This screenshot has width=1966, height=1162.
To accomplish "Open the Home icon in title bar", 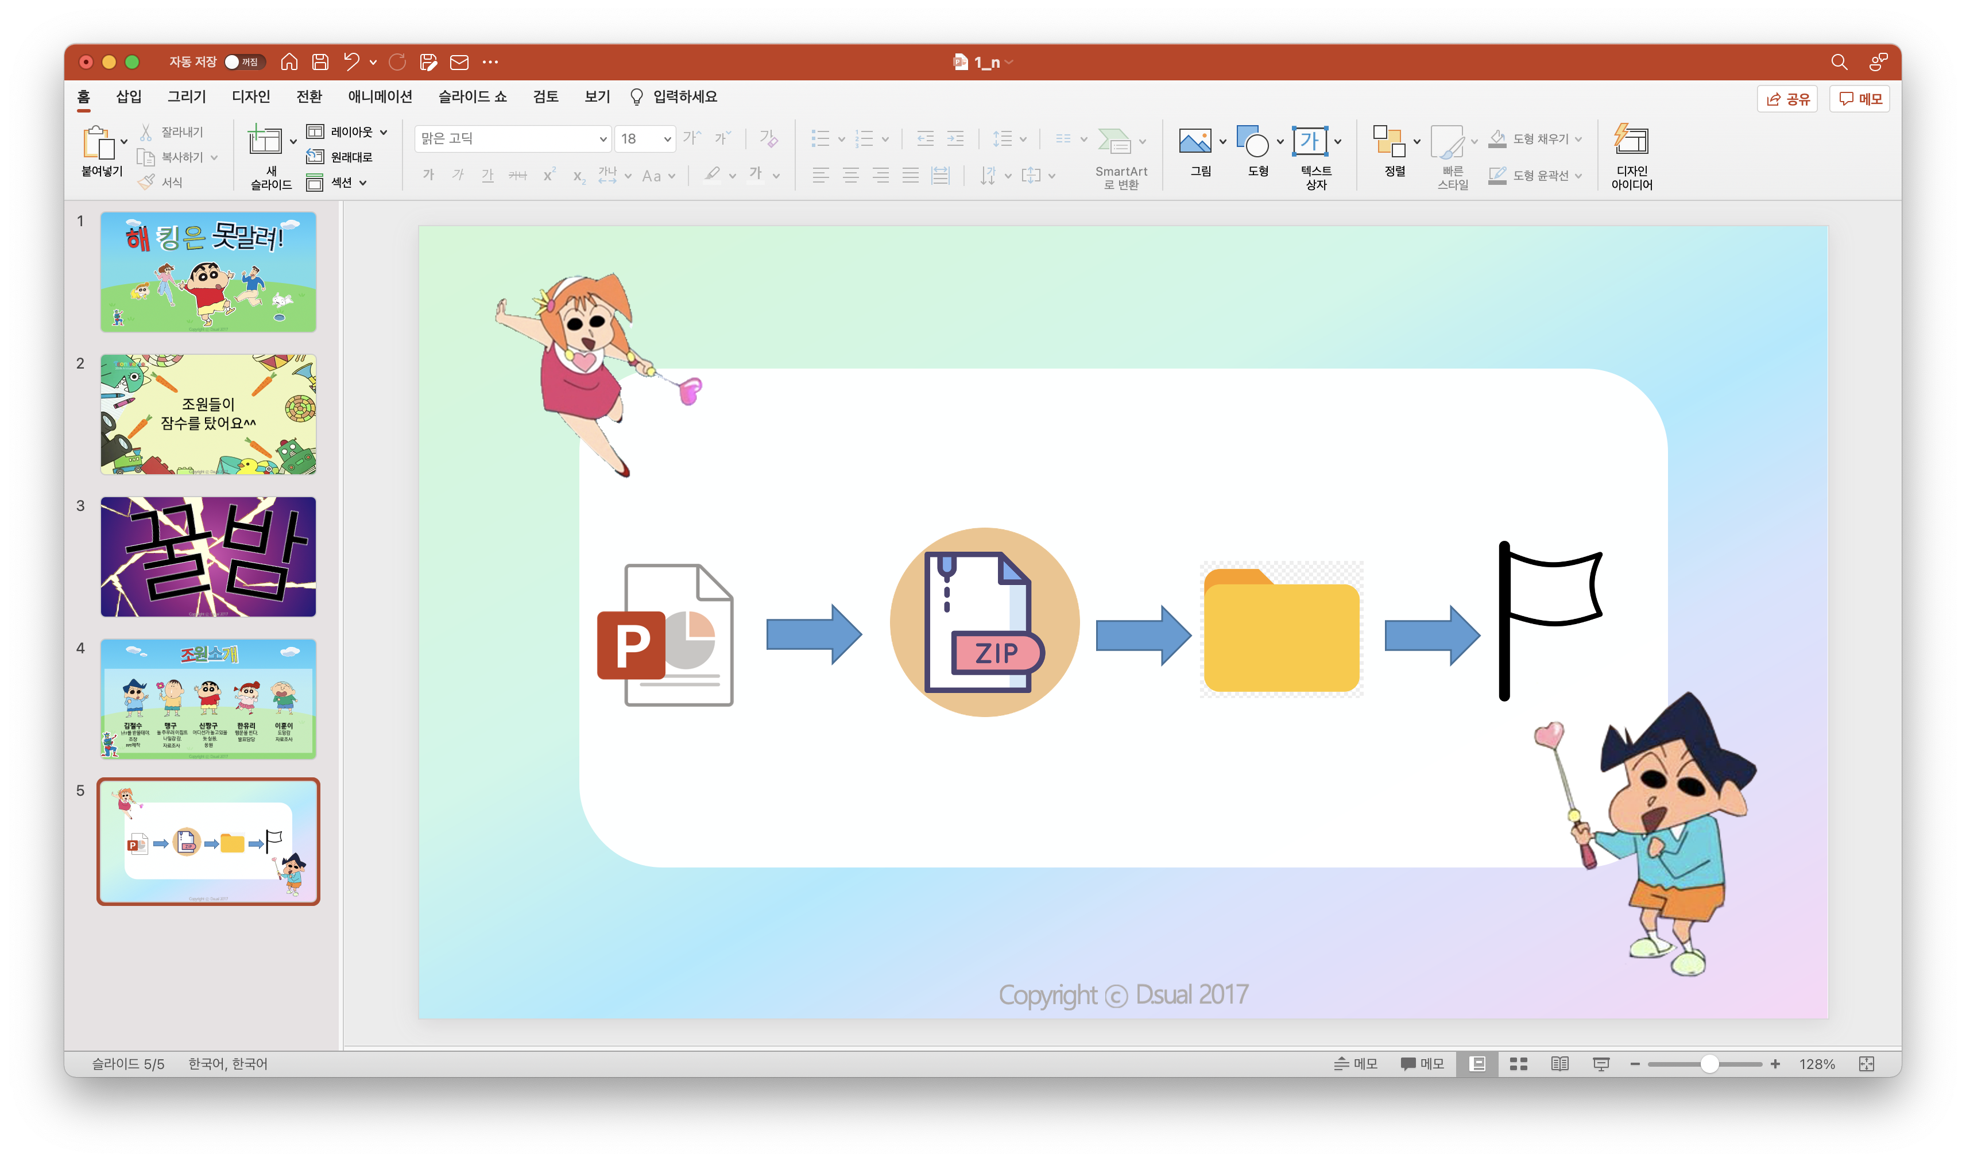I will [x=290, y=62].
